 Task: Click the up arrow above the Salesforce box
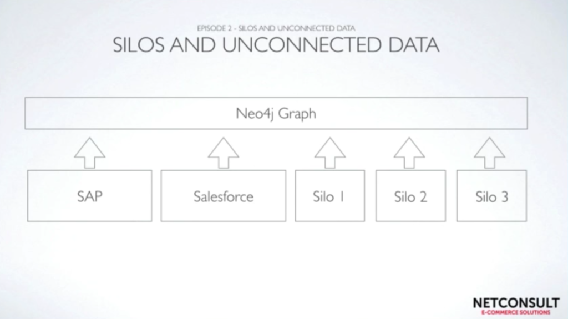224,153
